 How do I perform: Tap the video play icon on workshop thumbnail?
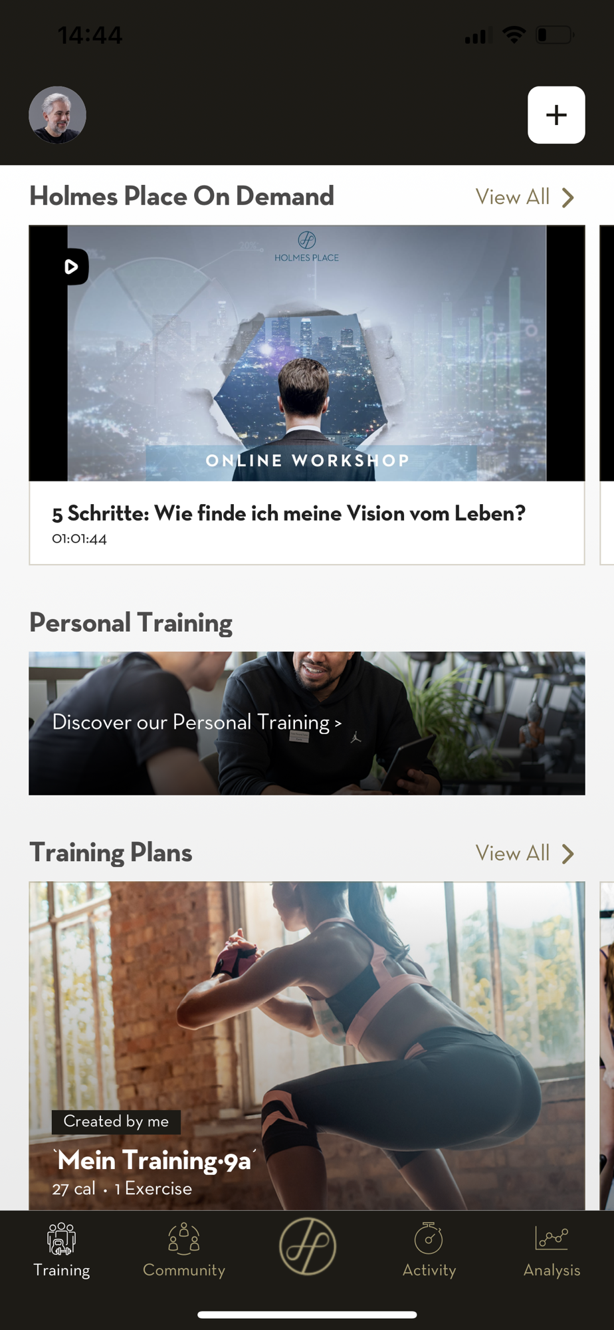[71, 267]
